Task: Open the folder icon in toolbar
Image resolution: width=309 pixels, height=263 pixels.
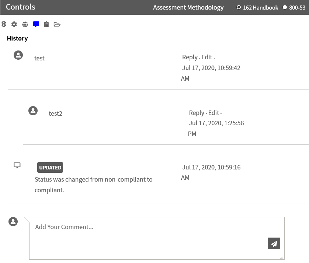Action: (x=57, y=24)
